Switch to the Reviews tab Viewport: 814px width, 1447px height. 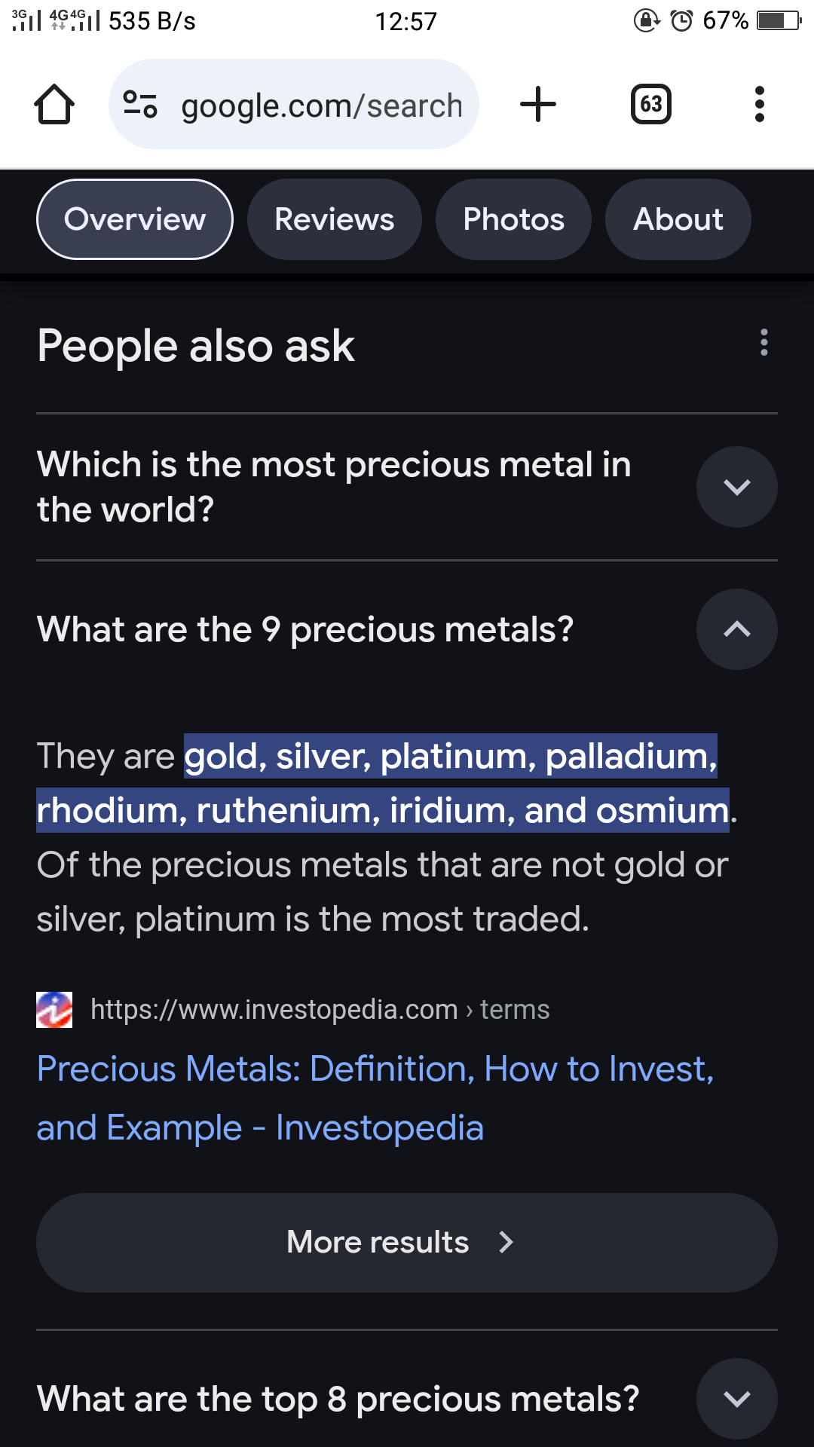point(335,219)
